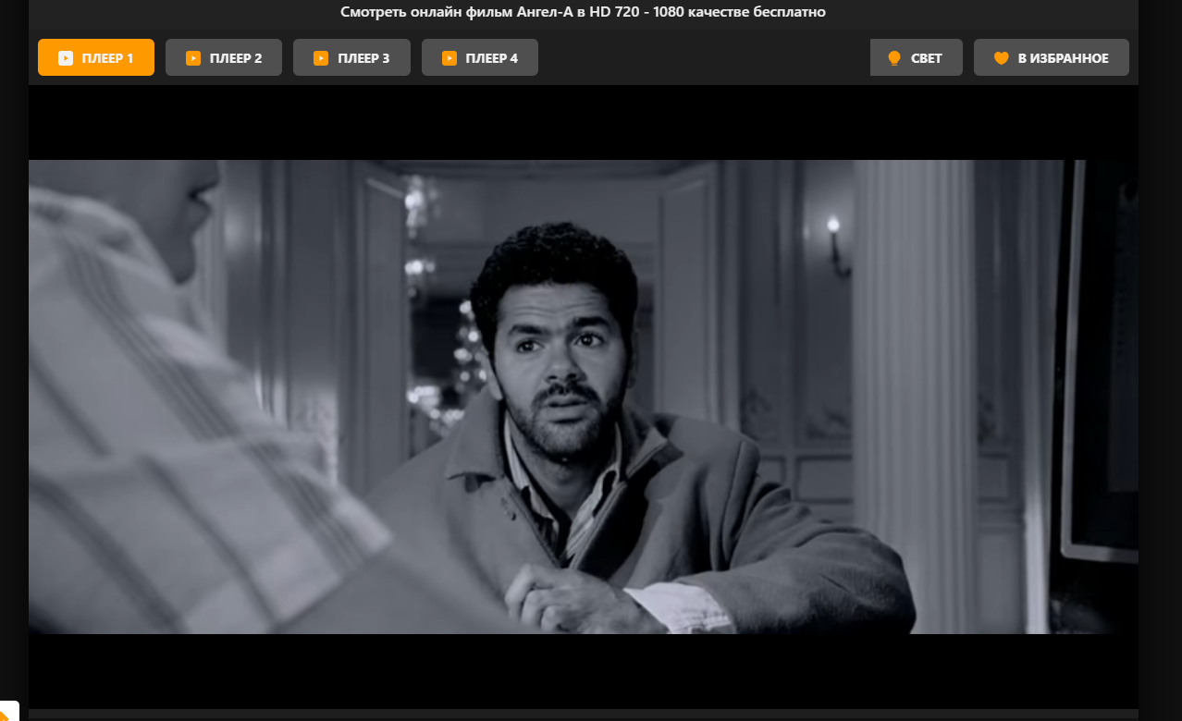Select the Плеер 2 player tab
Screen dimensions: 1182x721
(x=224, y=57)
